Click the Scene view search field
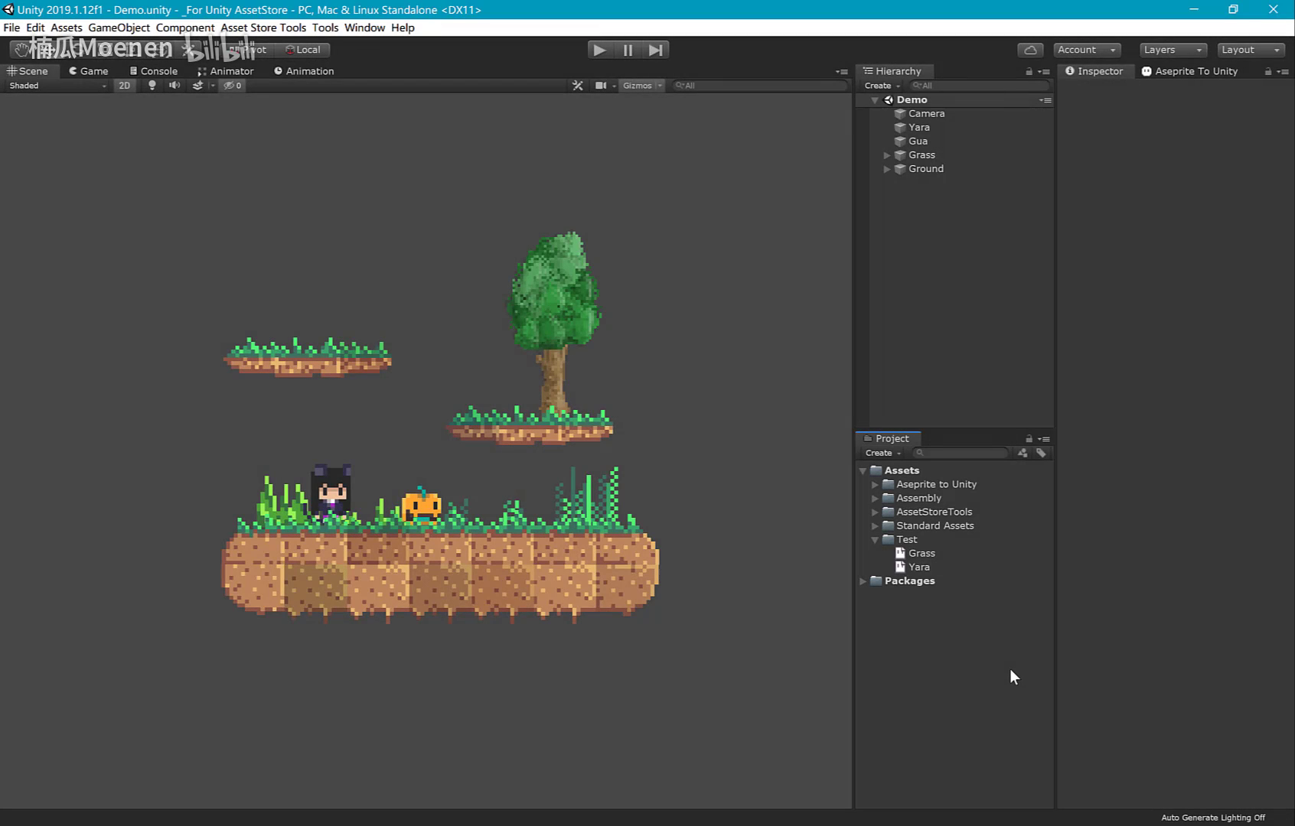 [x=759, y=86]
